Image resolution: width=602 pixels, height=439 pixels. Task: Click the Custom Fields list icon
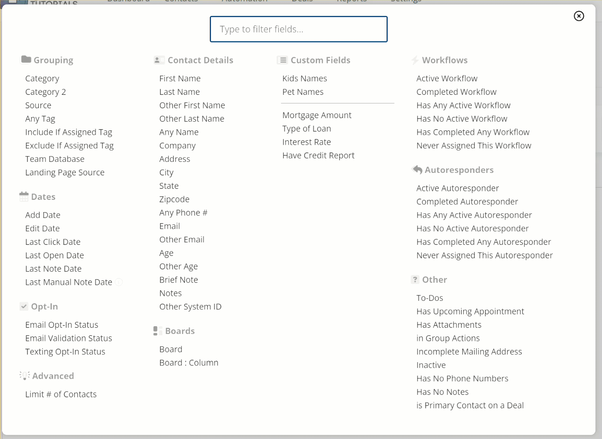point(282,60)
